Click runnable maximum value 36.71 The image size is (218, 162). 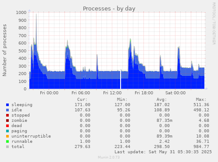[203, 141]
